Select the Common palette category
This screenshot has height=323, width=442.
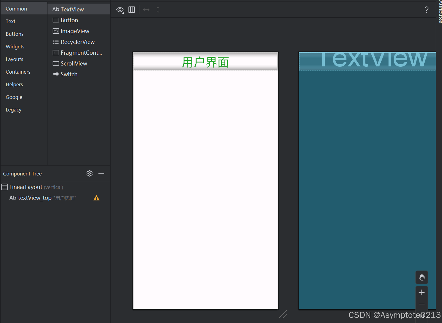24,9
